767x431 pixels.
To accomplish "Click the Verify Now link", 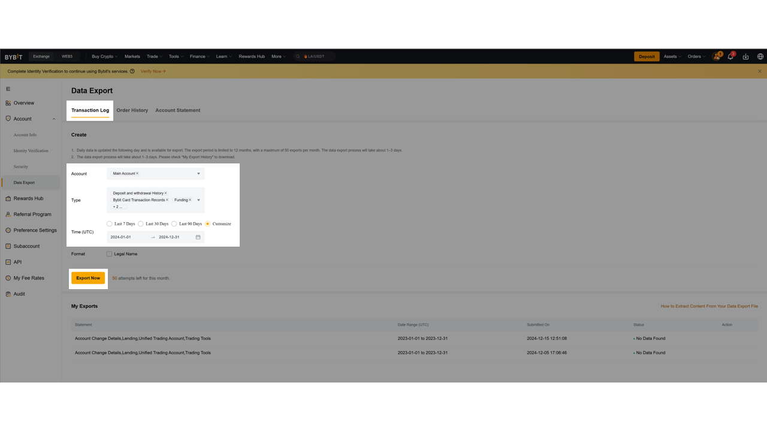I will [153, 71].
